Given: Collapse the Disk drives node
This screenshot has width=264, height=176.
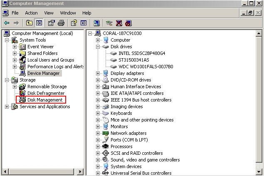Looking at the screenshot, I should pyautogui.click(x=98, y=47).
